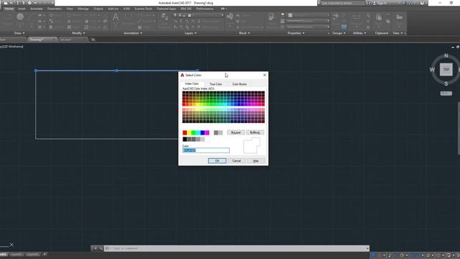
Task: Switch to the Color Books tab
Action: click(239, 84)
